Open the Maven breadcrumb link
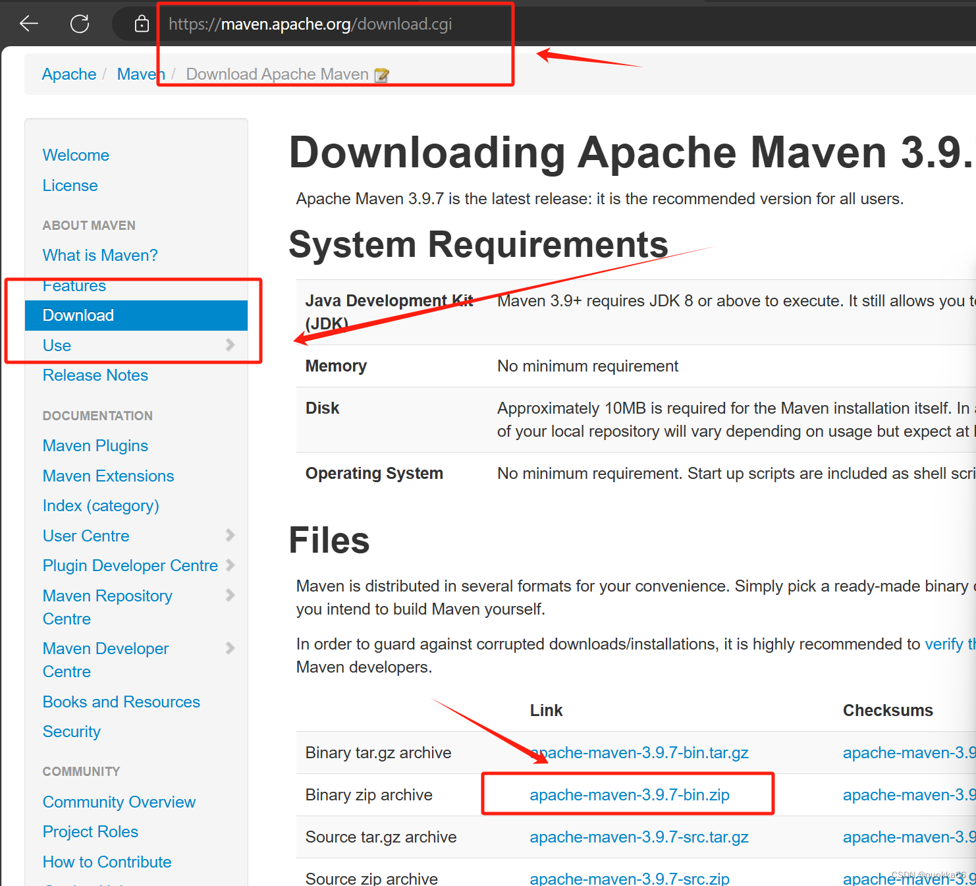The image size is (976, 886). pyautogui.click(x=141, y=74)
